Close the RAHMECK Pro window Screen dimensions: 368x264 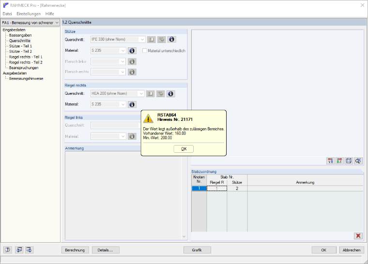click(362, 5)
